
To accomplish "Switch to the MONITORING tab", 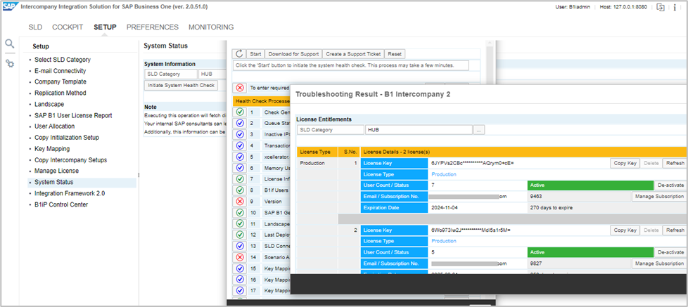I will [x=211, y=27].
